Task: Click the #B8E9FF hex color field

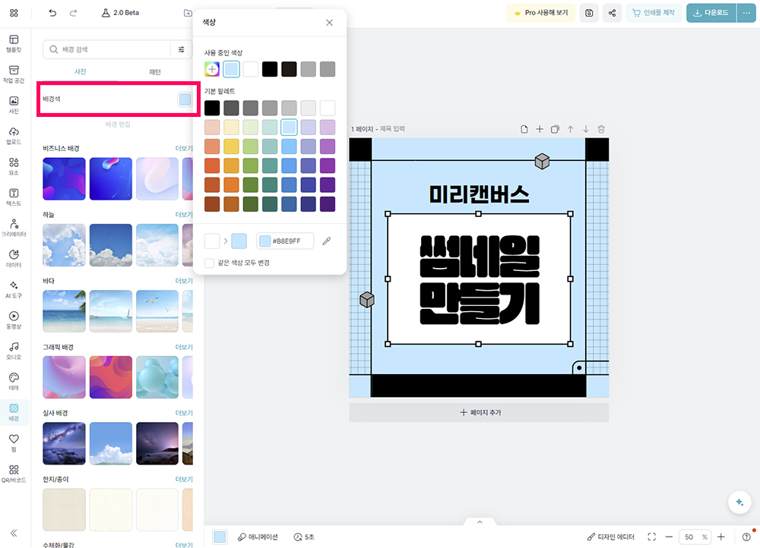Action: [285, 241]
